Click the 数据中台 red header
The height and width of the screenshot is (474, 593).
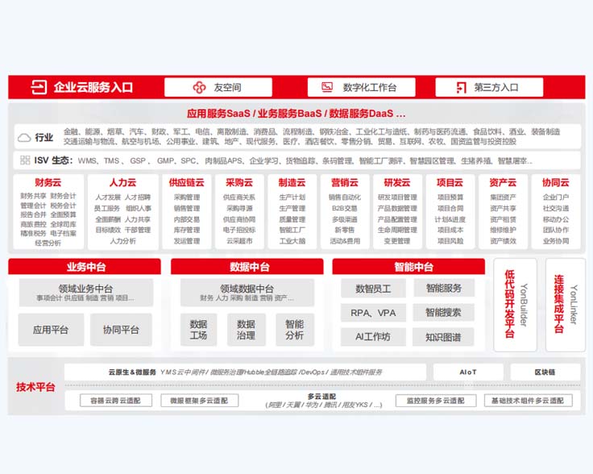pos(247,267)
